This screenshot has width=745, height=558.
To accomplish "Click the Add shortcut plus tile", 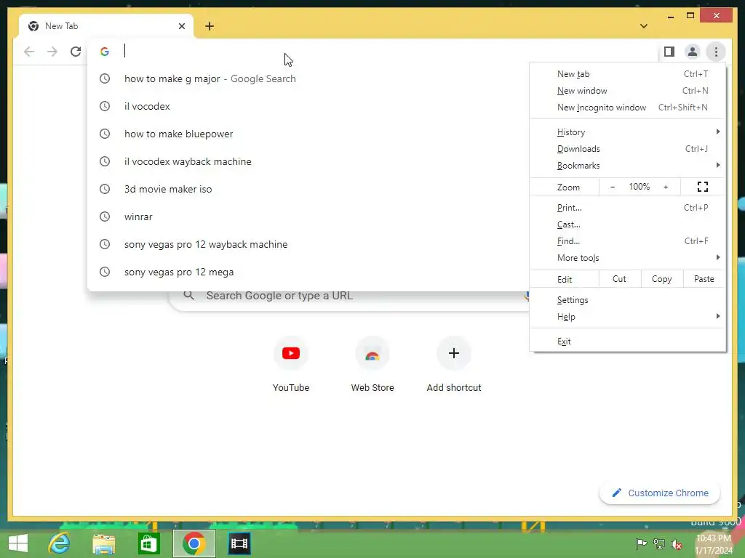I will (x=454, y=364).
